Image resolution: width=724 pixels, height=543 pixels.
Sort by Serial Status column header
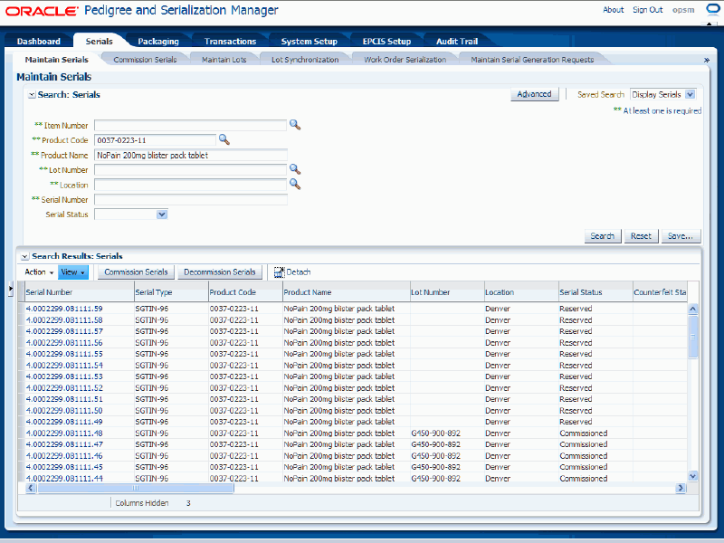click(x=595, y=292)
